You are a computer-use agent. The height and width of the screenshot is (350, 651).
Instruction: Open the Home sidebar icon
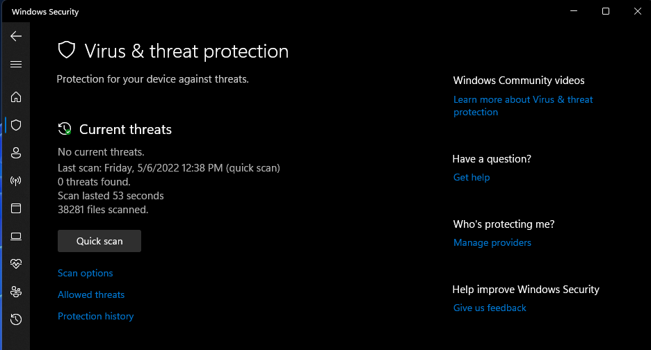coord(16,97)
